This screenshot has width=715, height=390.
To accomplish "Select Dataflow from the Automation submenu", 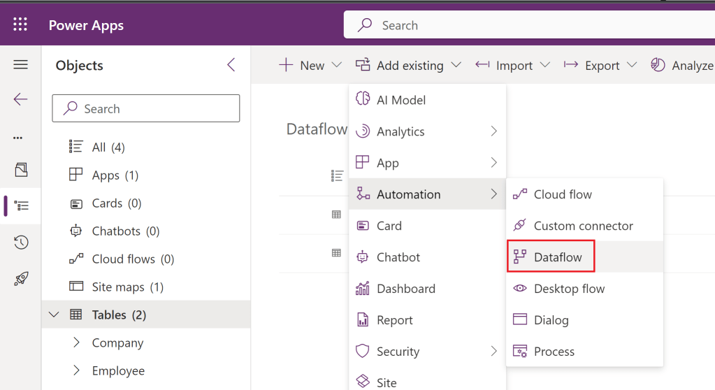I will point(557,257).
